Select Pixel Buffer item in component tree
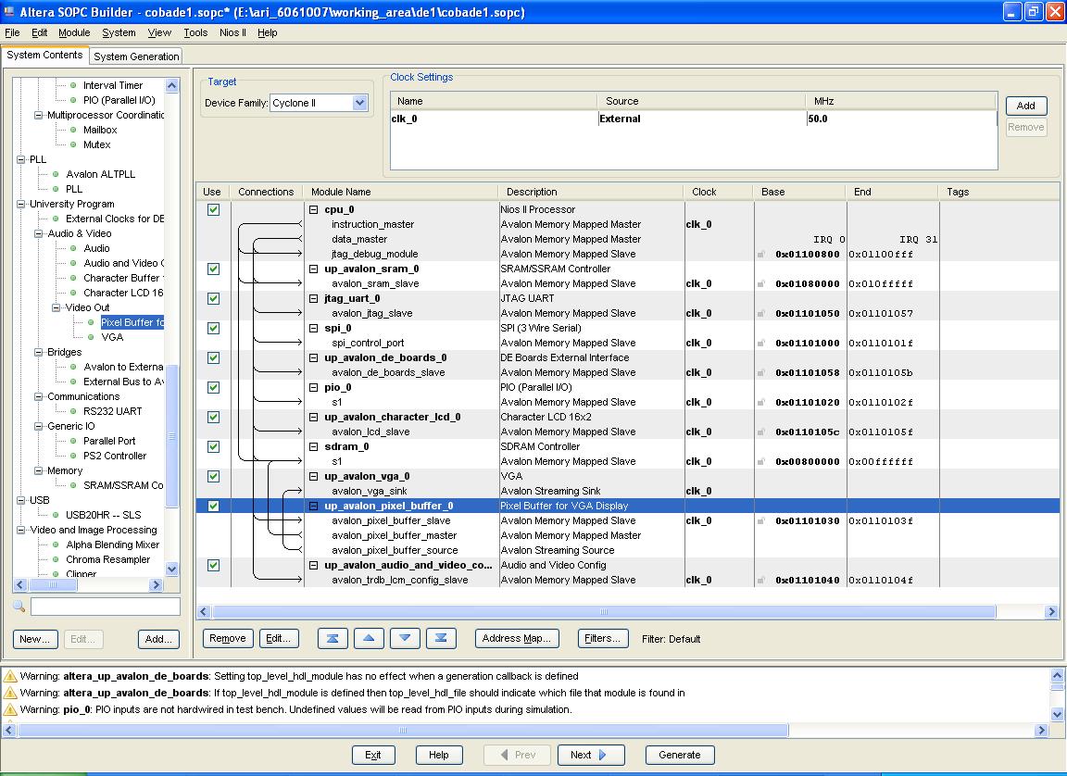 tap(132, 322)
